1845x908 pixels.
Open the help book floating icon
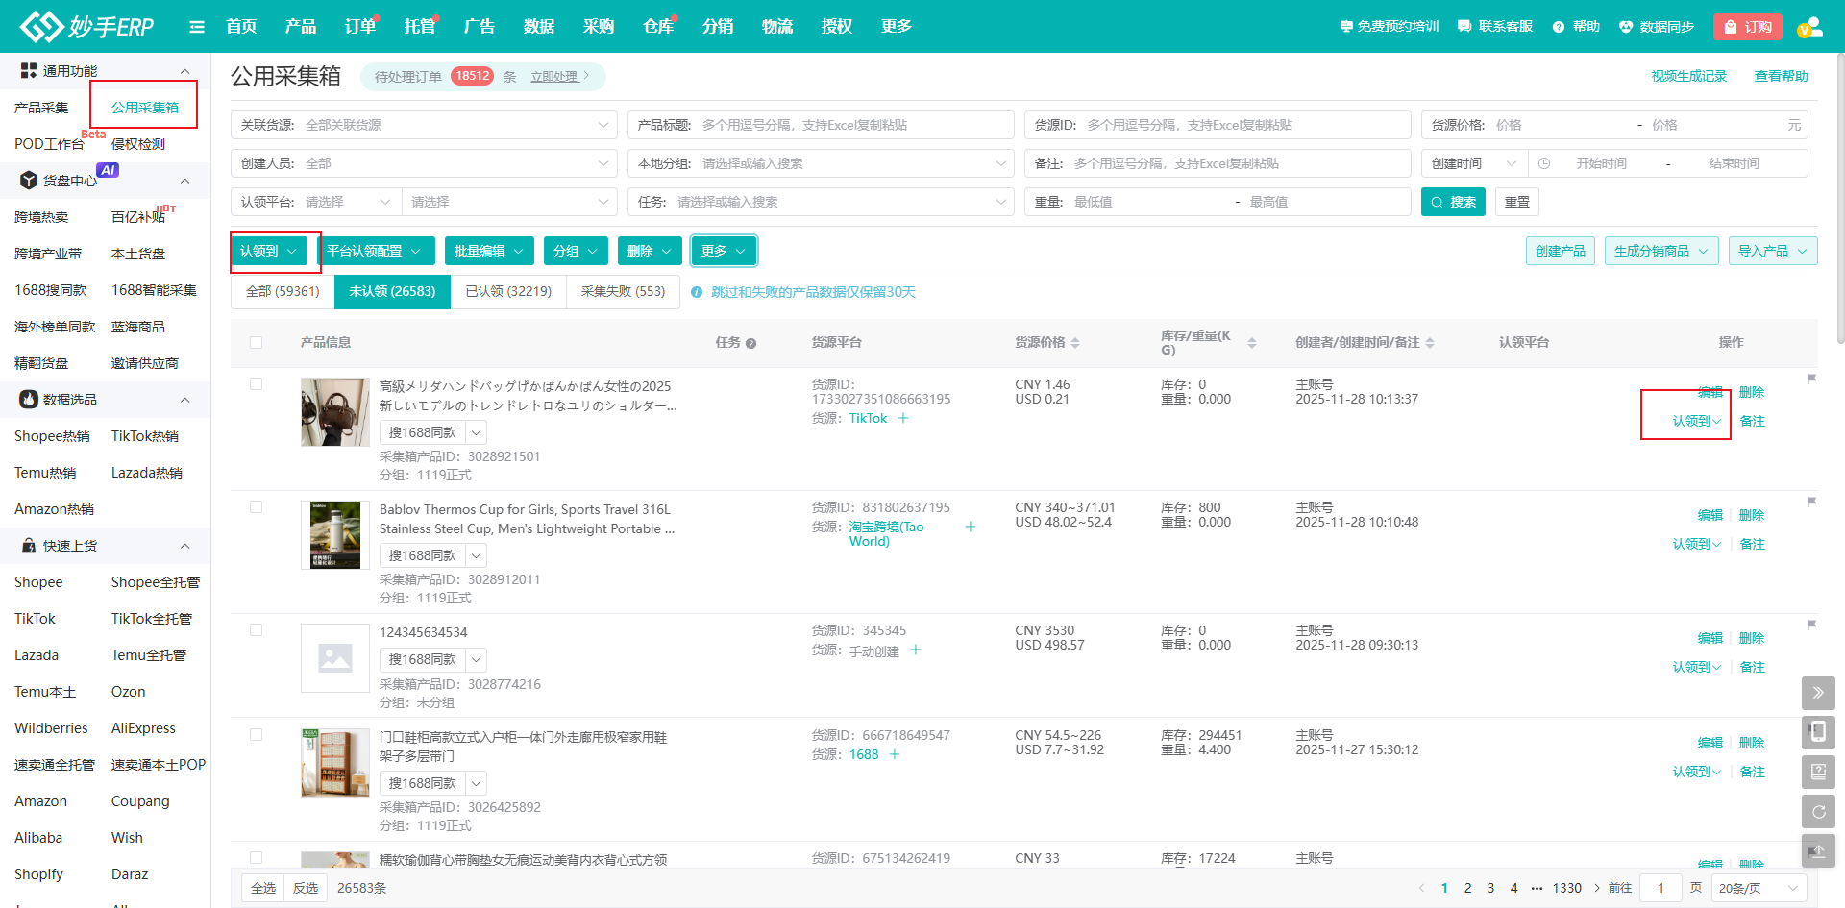pos(1818,772)
